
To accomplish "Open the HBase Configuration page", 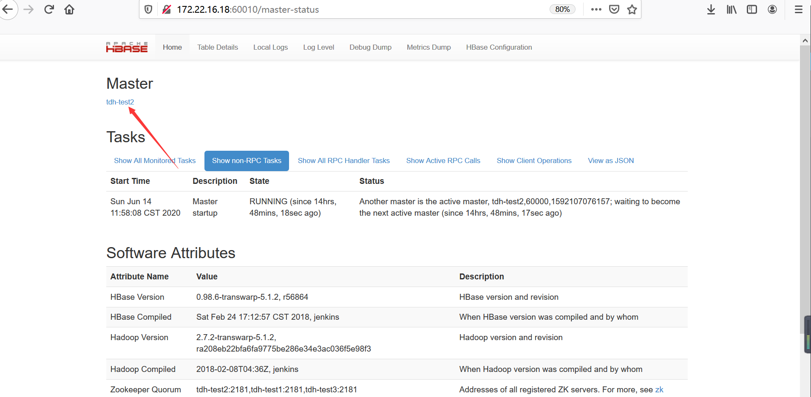I will [x=499, y=47].
